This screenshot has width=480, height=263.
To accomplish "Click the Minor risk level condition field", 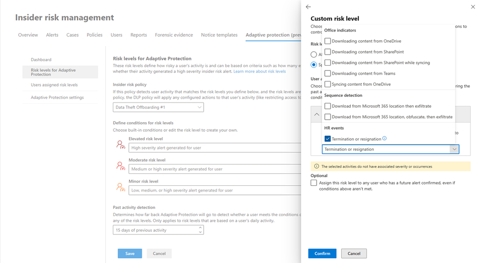I will 215,190.
